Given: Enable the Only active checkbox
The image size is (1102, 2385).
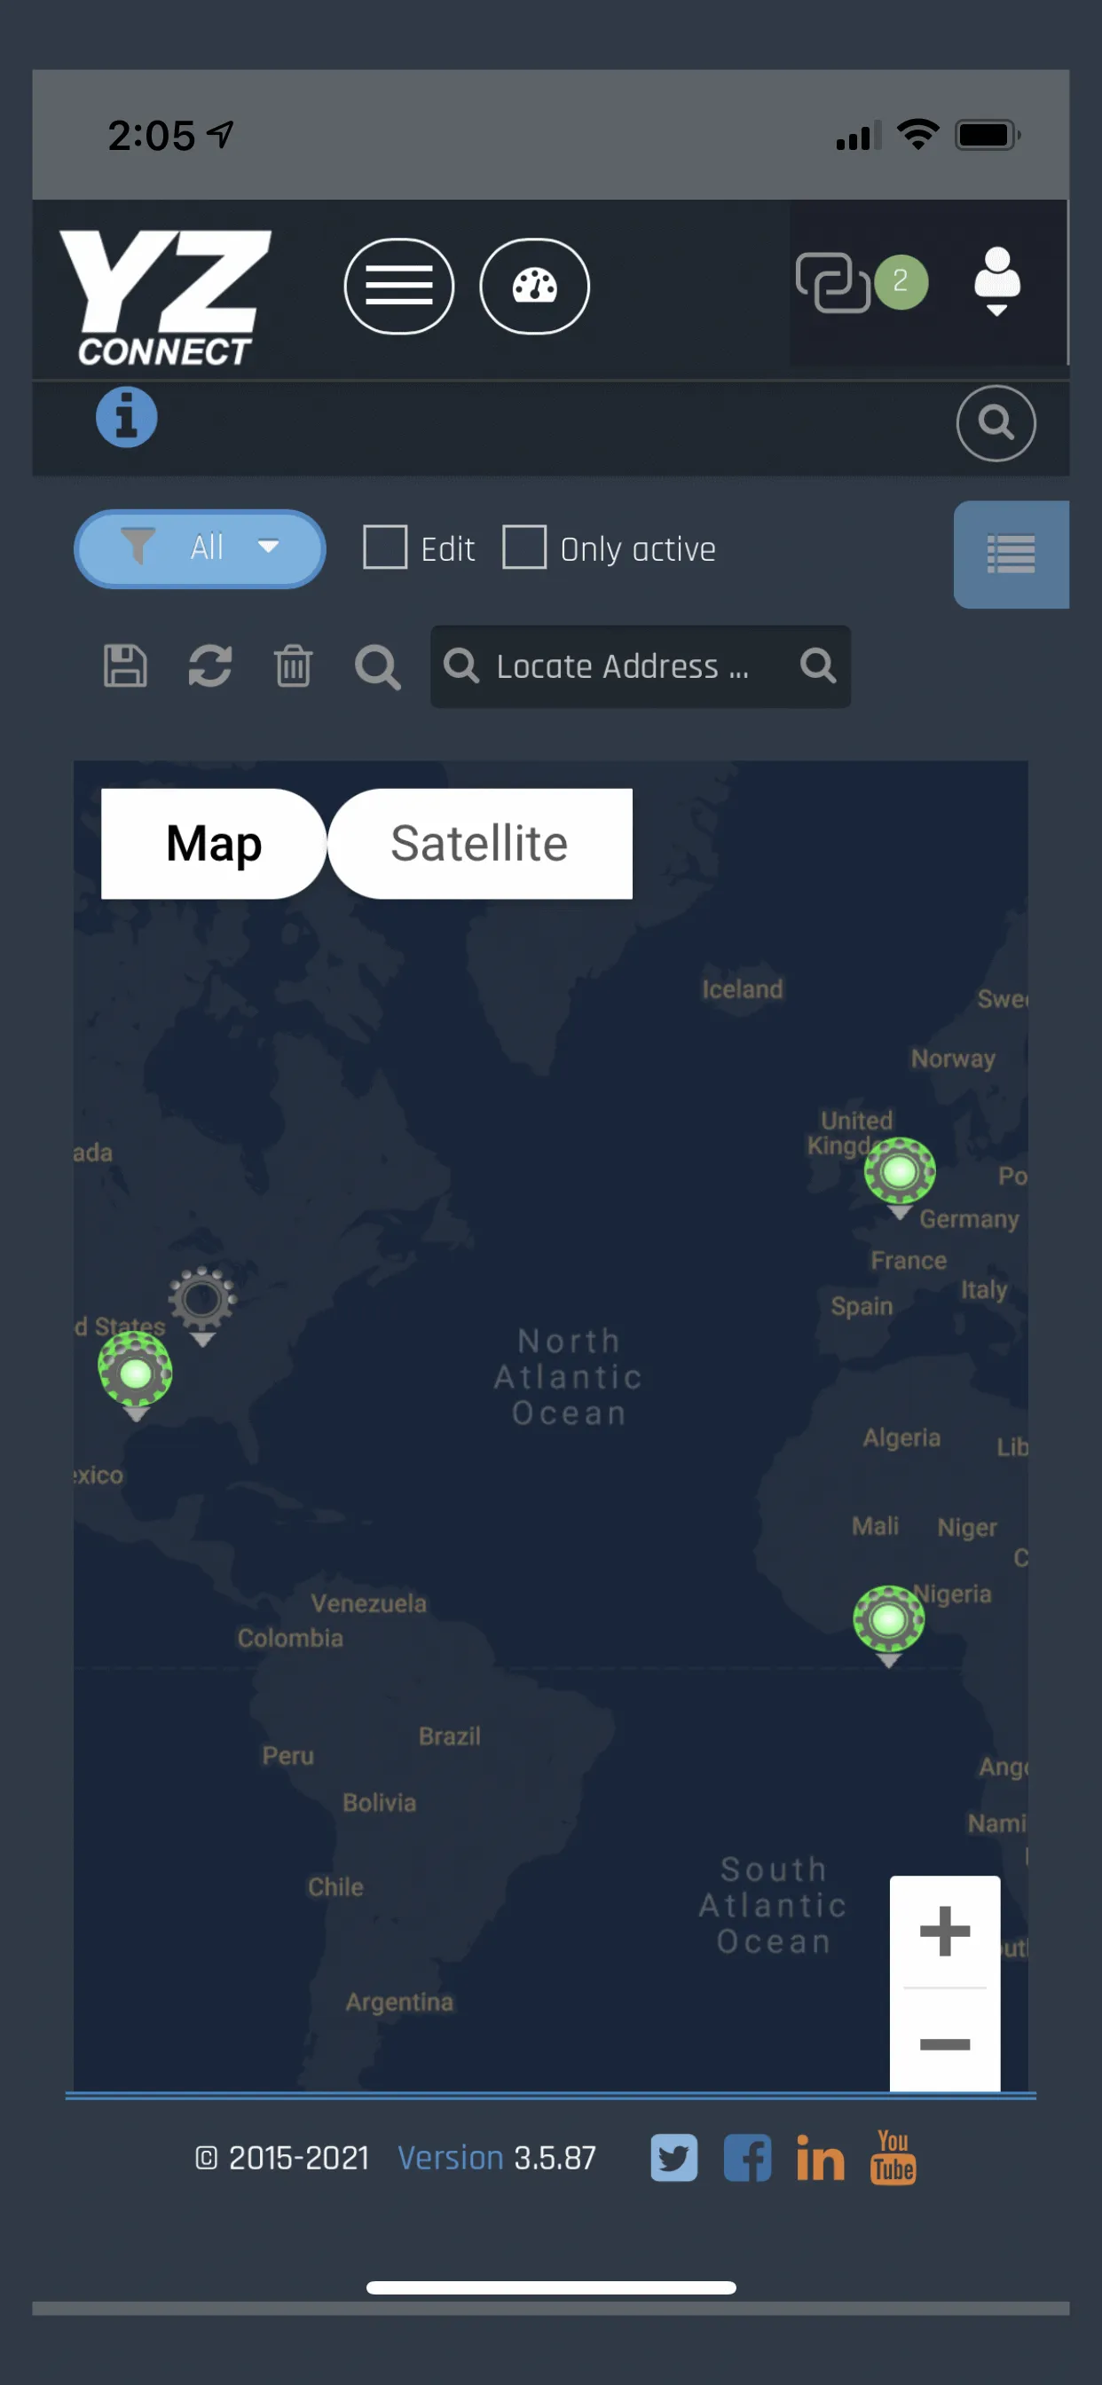Looking at the screenshot, I should [x=524, y=547].
